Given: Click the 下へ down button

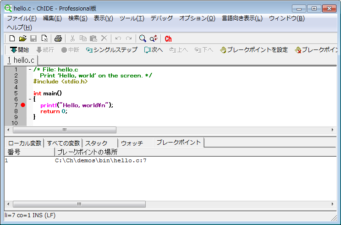Looking at the screenshot, I should click(204, 50).
